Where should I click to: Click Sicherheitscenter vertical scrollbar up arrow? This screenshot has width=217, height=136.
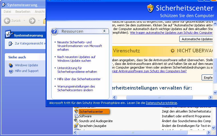click(x=215, y=24)
